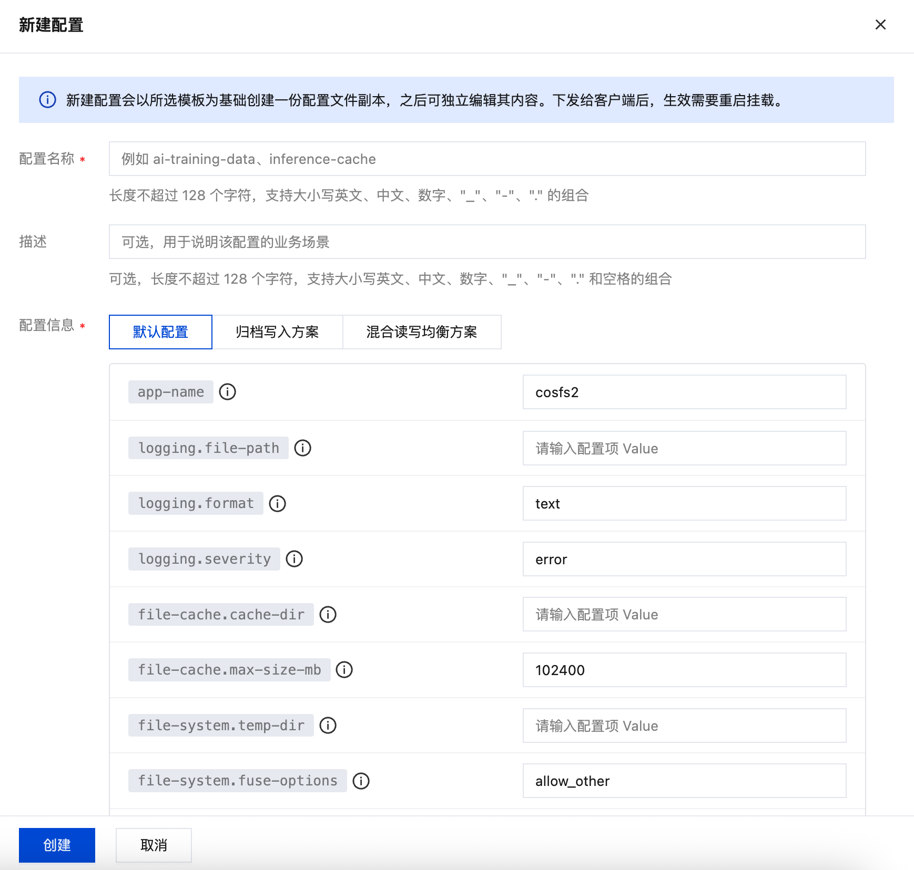Click the file-system.temp-dir key label
Viewport: 914px width, 870px height.
tap(221, 726)
